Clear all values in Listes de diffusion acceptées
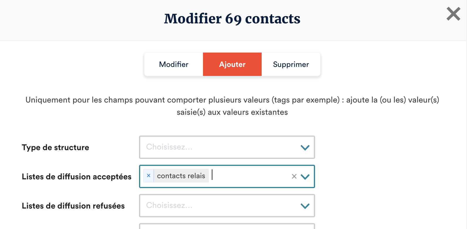The width and height of the screenshot is (467, 229). point(294,176)
